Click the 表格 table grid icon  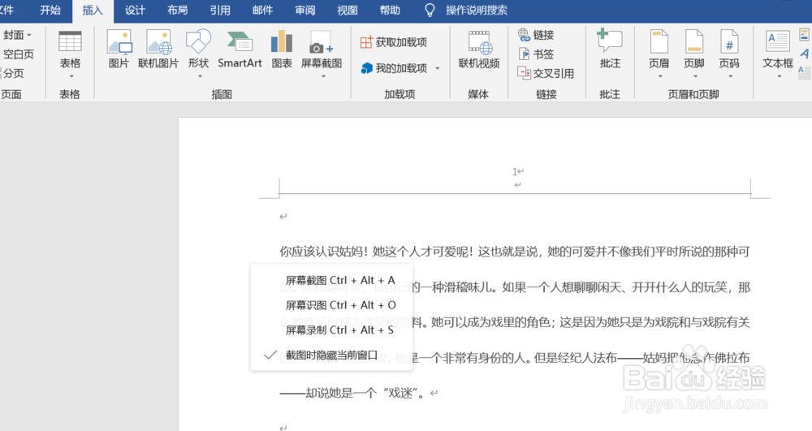[70, 41]
